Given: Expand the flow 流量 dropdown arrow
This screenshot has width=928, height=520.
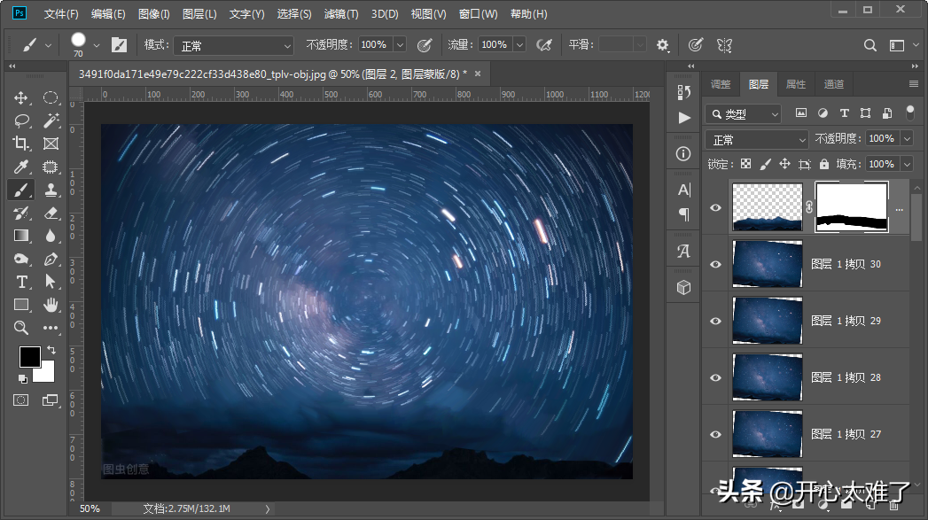Looking at the screenshot, I should (519, 45).
